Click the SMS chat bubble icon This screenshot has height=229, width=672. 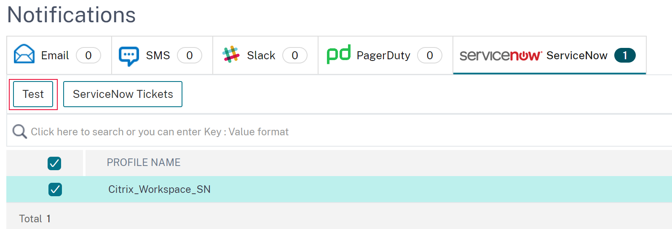click(129, 56)
